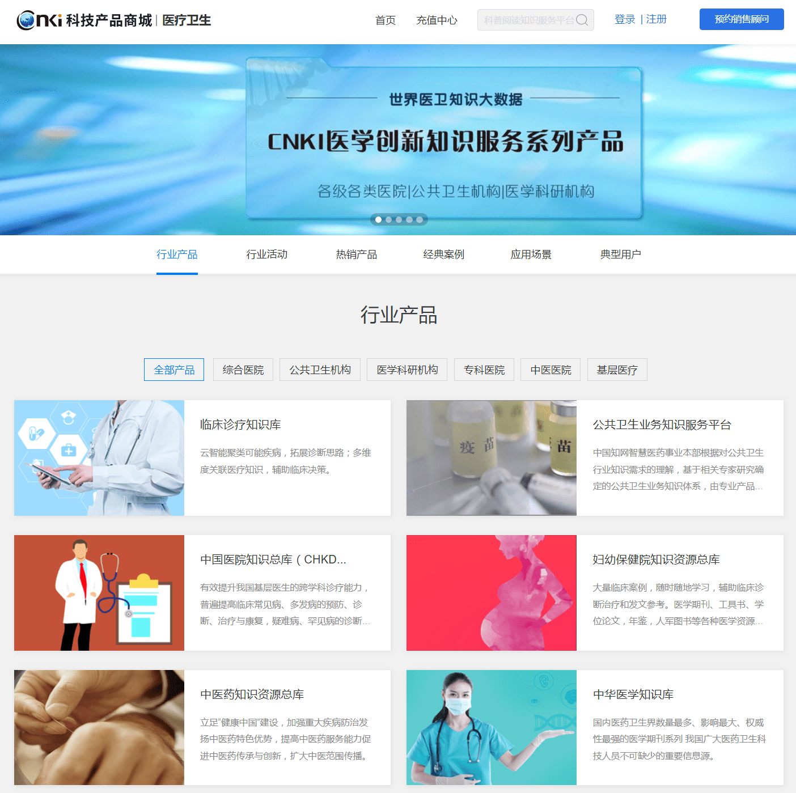Viewport: 796px width, 793px height.
Task: Open the 临床诊疗知识库 doctor thumbnail
Action: click(x=99, y=458)
